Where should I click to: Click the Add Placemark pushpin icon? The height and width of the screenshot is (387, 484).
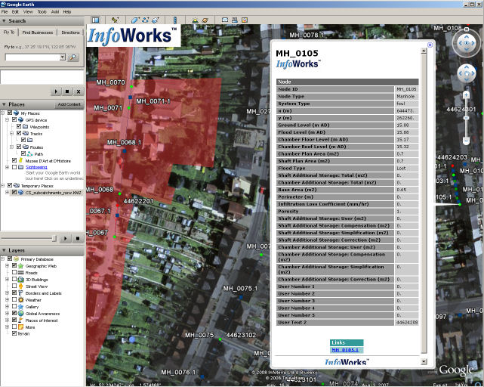pyautogui.click(x=115, y=20)
